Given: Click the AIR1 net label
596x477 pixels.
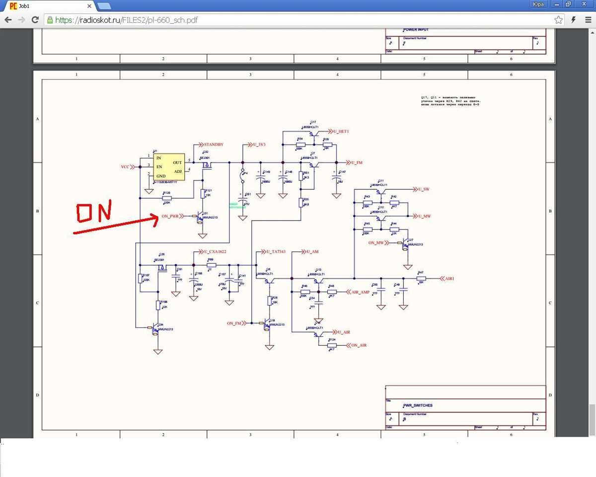Looking at the screenshot, I should (x=449, y=279).
